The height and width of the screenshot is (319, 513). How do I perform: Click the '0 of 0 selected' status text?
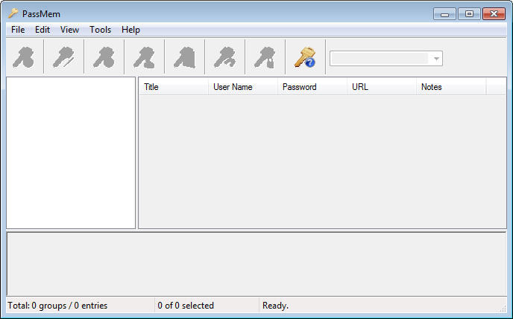(x=186, y=306)
